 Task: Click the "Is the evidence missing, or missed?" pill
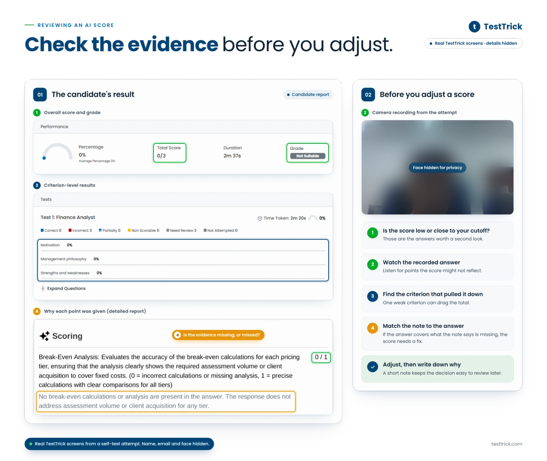218,335
